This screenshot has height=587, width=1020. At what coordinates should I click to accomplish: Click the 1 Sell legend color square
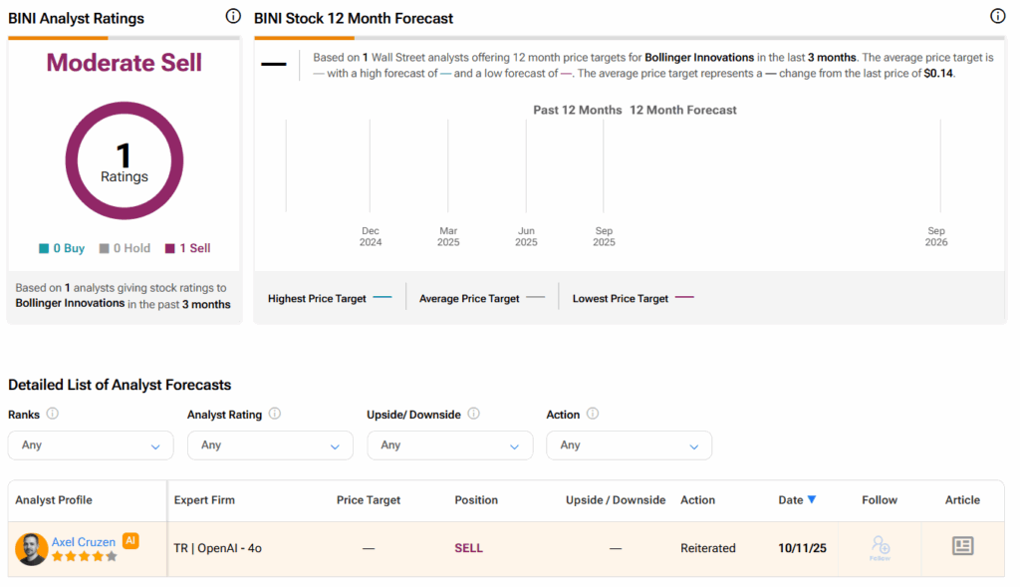pos(170,248)
